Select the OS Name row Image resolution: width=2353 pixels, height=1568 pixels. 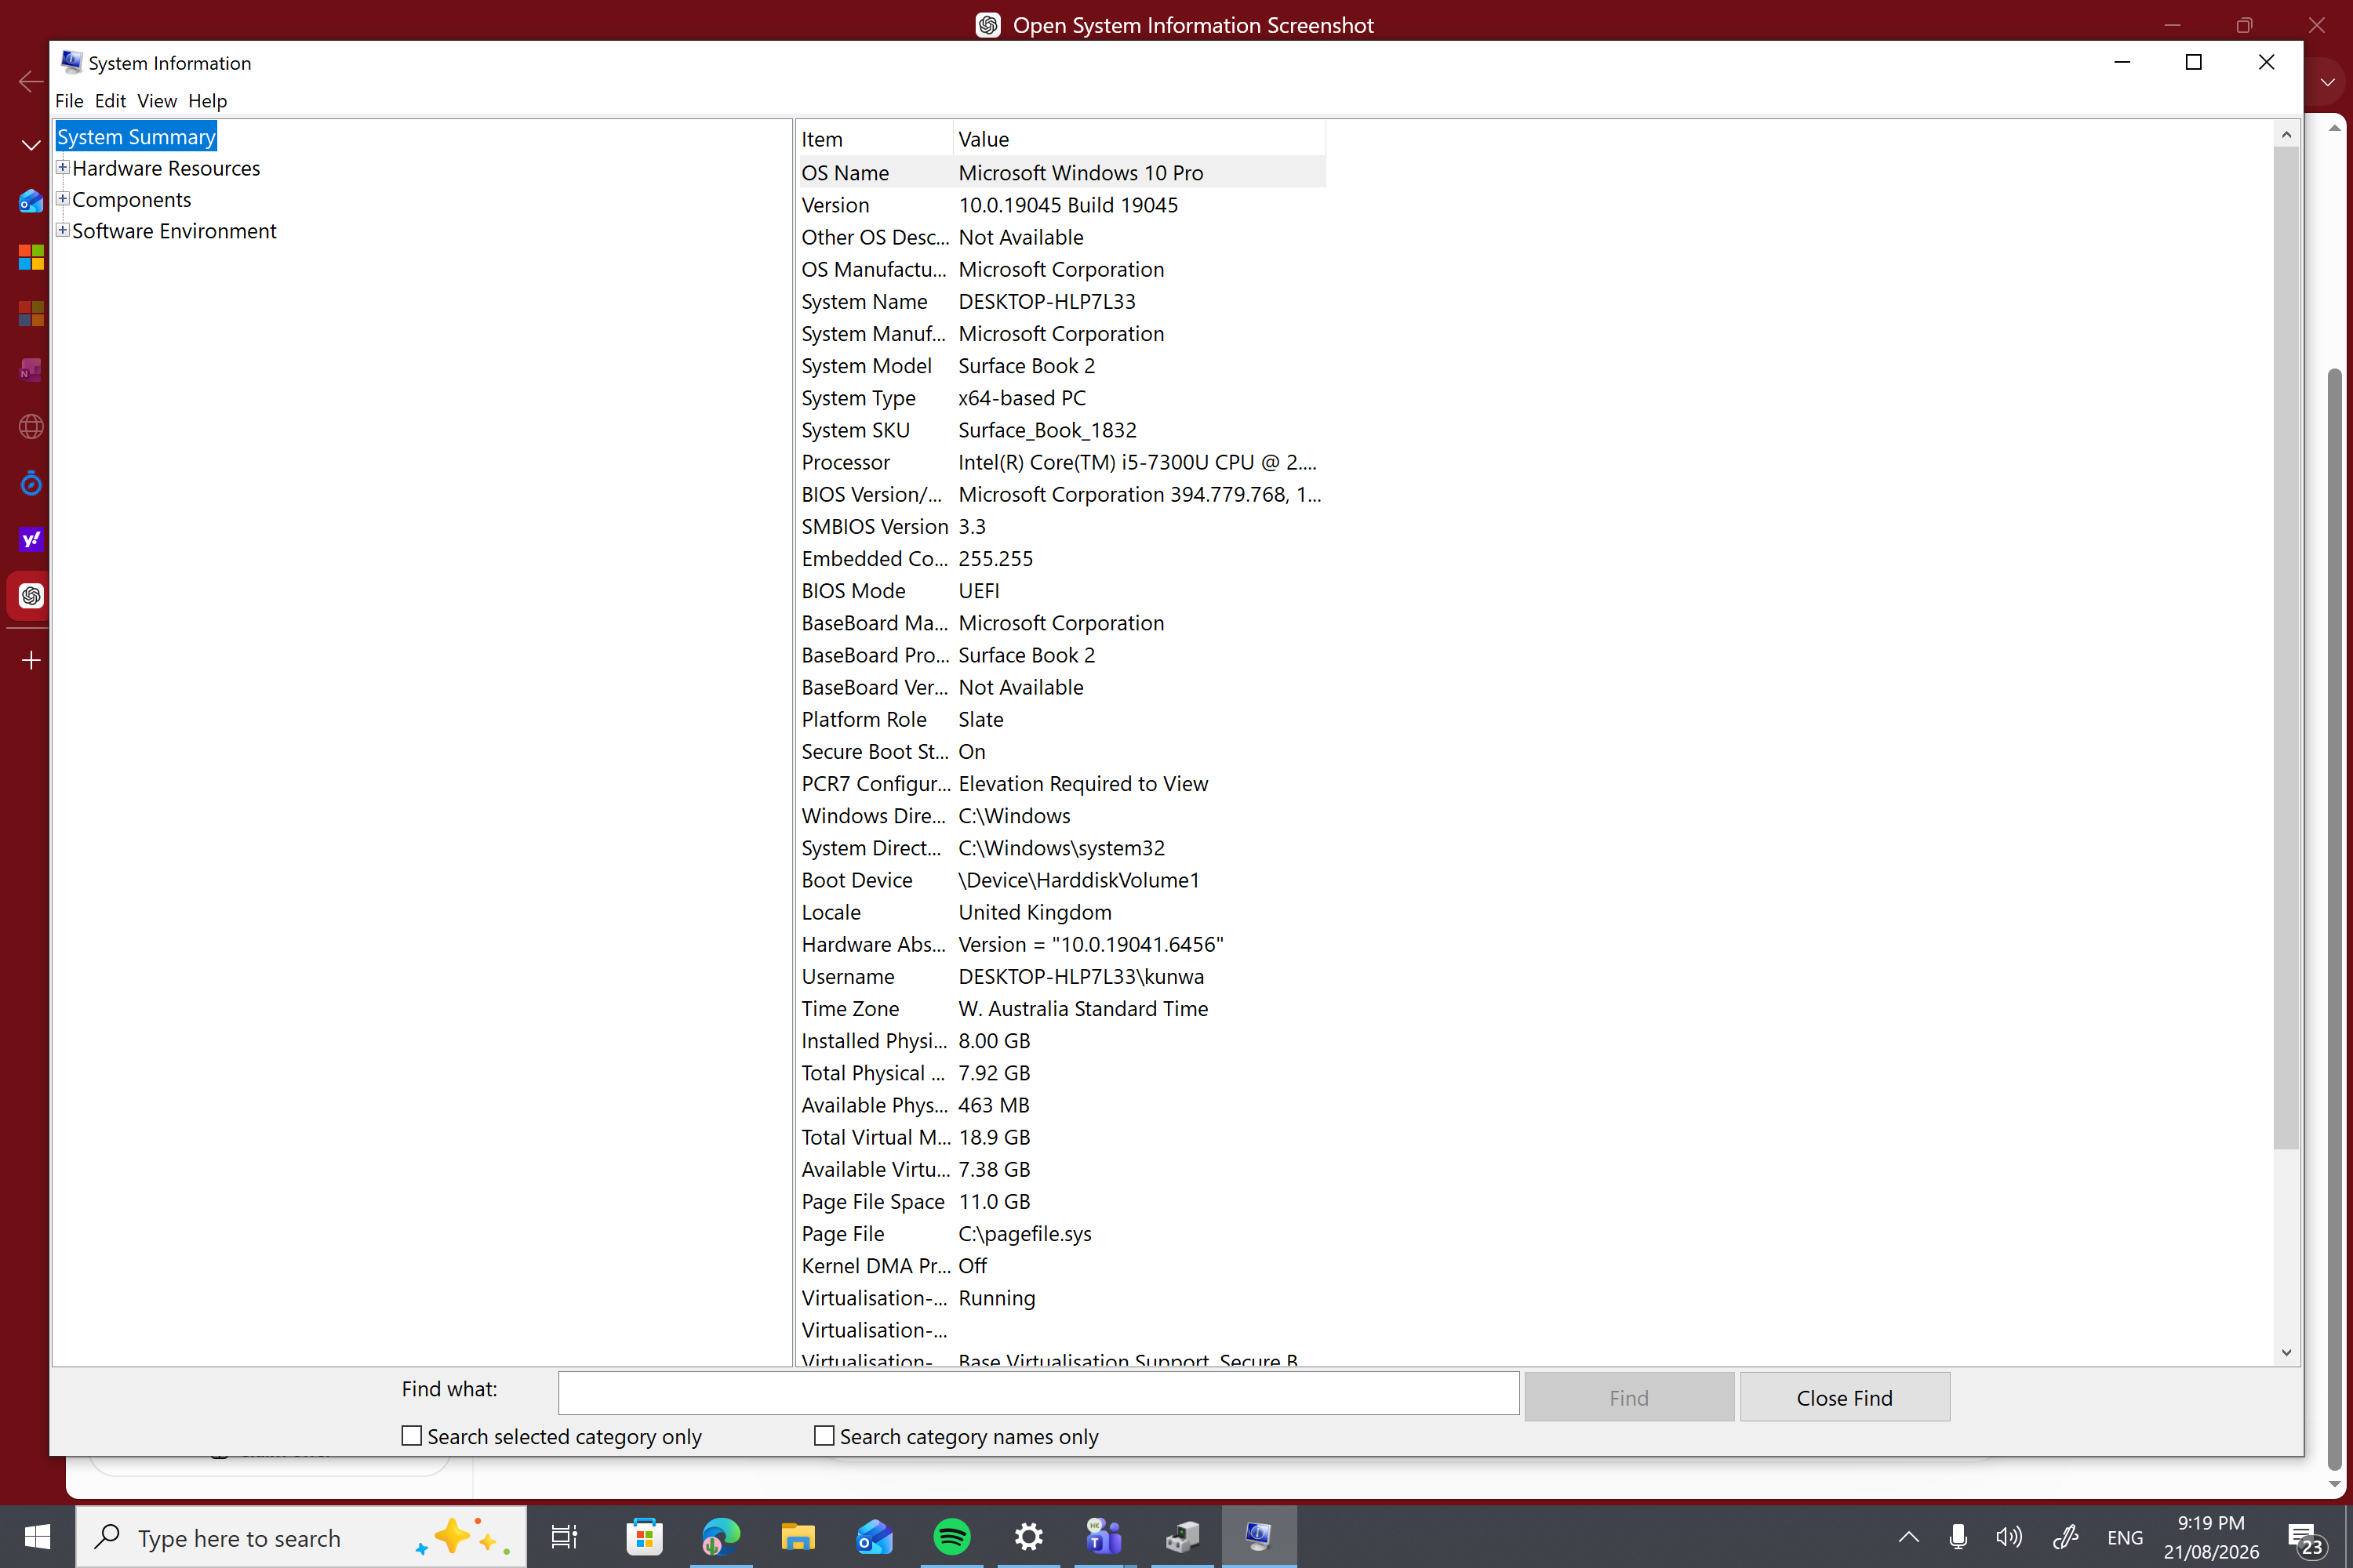pos(1063,172)
